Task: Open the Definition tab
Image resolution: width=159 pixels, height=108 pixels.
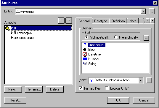Action: point(118,21)
